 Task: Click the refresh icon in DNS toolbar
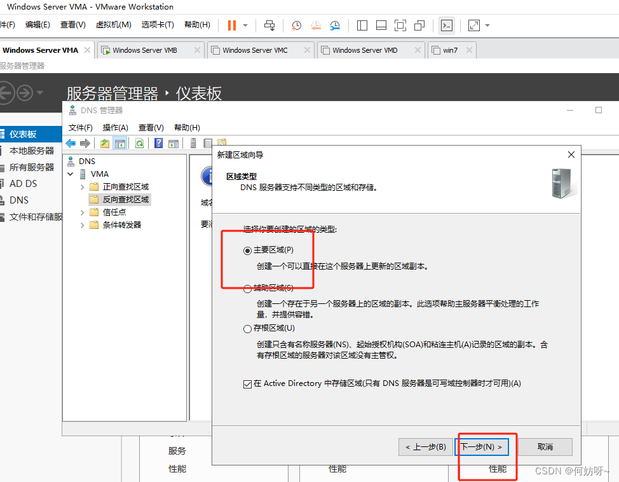pyautogui.click(x=139, y=144)
